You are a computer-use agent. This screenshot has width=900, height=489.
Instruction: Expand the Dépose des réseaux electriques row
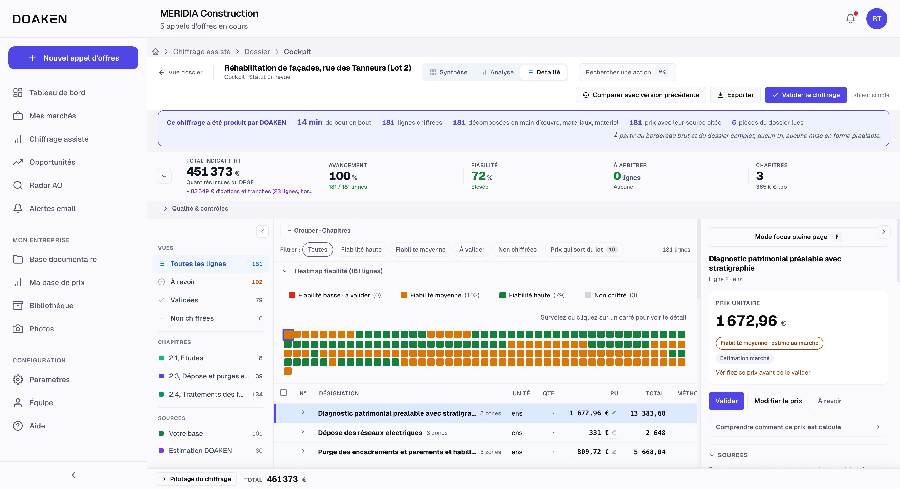pyautogui.click(x=303, y=432)
